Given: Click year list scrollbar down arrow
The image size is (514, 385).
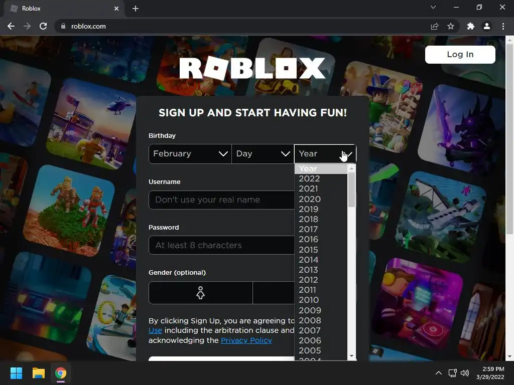Looking at the screenshot, I should click(352, 356).
